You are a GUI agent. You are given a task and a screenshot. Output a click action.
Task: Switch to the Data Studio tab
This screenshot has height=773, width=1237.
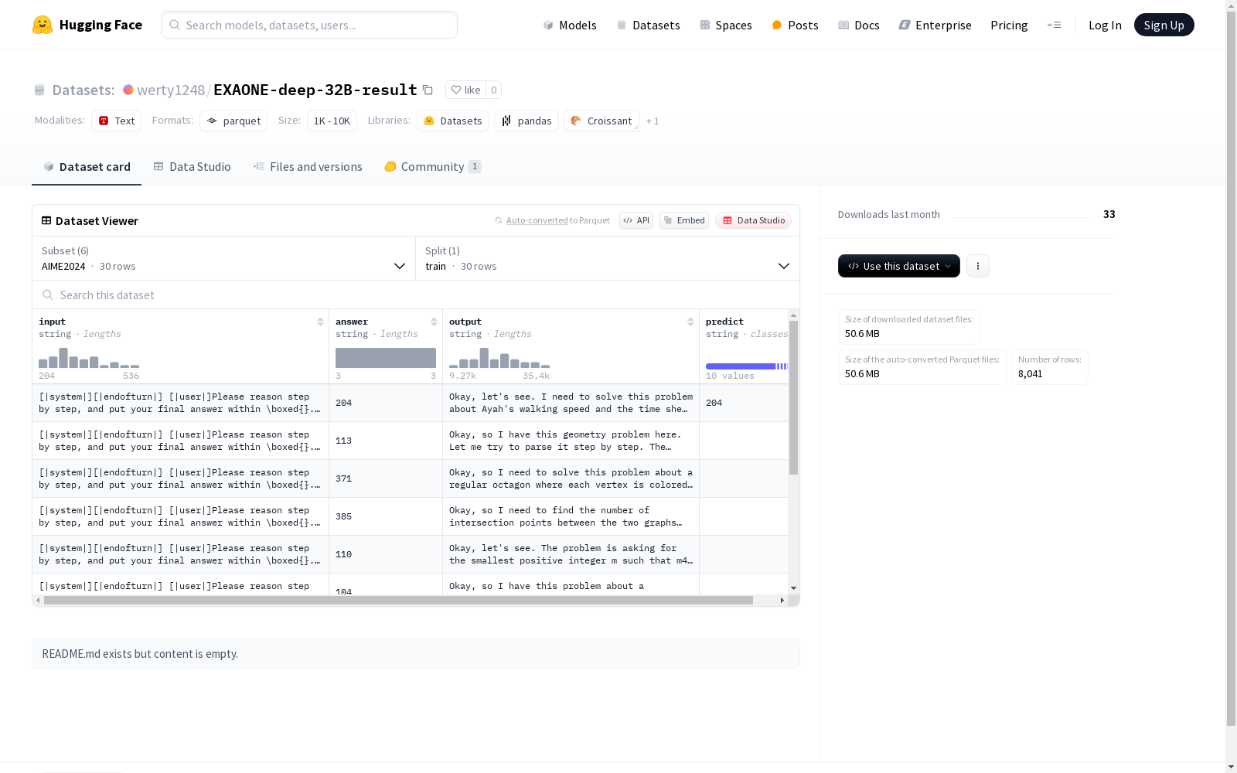pos(193,166)
